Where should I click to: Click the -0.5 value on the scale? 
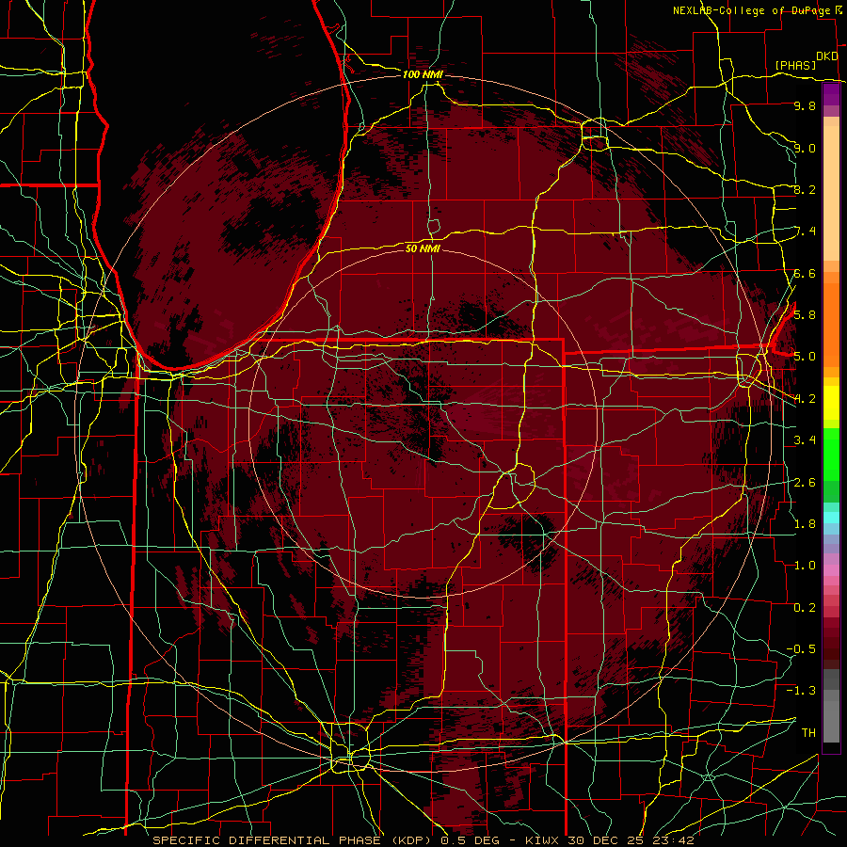pos(801,648)
